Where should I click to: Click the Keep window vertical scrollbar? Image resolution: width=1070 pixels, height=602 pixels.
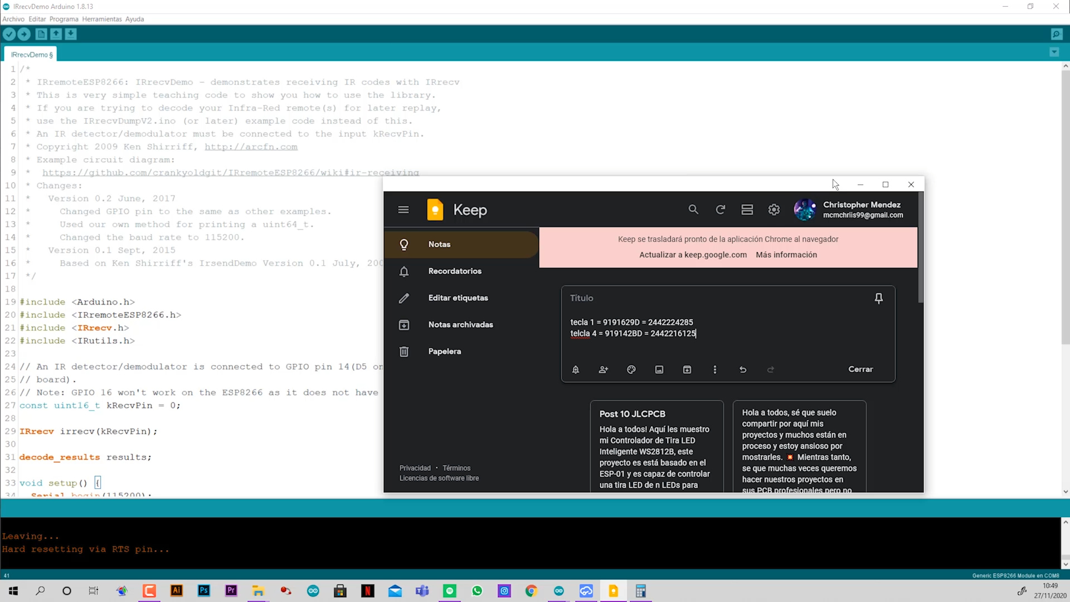point(921,248)
